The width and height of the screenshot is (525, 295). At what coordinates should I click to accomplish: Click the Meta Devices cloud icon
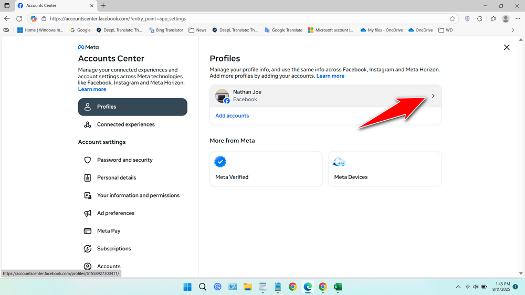[x=339, y=162]
